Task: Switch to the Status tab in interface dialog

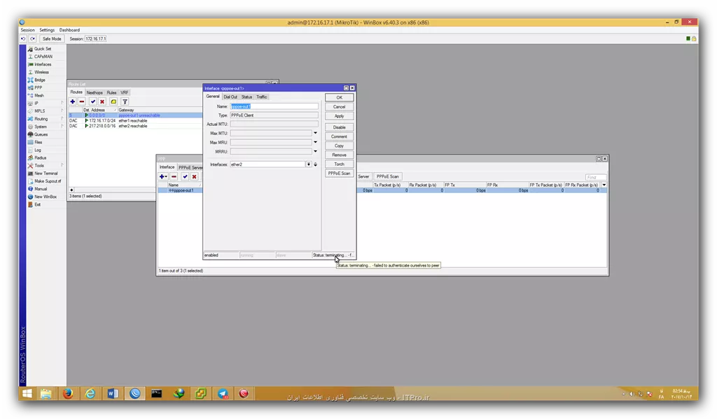Action: tap(247, 97)
